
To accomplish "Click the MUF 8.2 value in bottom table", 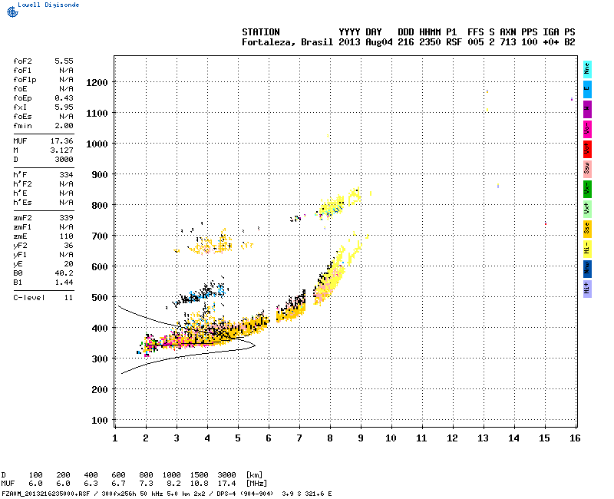I will coord(174,484).
